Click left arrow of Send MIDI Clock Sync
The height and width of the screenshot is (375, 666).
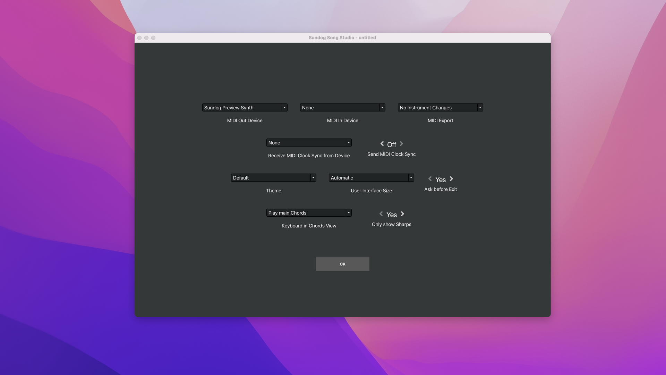[x=382, y=144]
